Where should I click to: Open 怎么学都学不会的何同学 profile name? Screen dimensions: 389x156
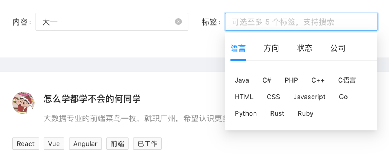pyautogui.click(x=92, y=99)
